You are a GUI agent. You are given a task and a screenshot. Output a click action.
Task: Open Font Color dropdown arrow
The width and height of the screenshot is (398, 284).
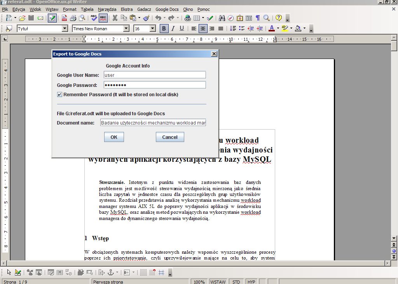278,28
